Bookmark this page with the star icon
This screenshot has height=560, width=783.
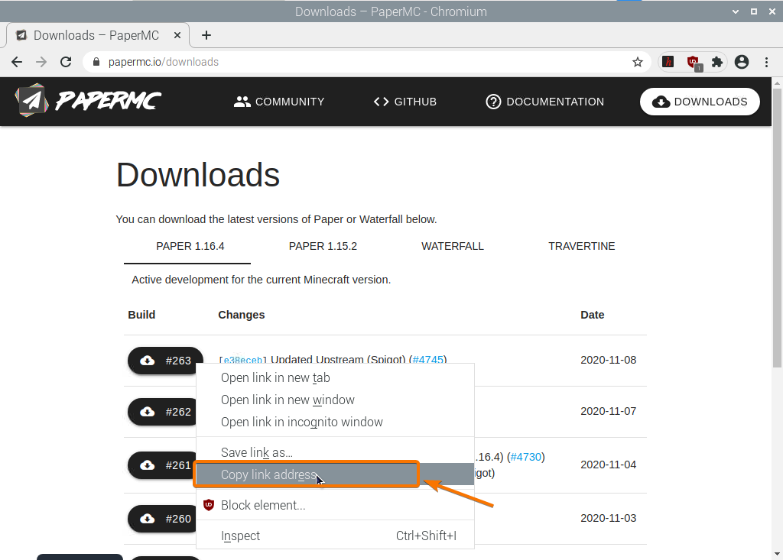click(638, 62)
